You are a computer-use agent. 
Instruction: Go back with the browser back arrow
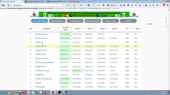[x=8, y=5]
